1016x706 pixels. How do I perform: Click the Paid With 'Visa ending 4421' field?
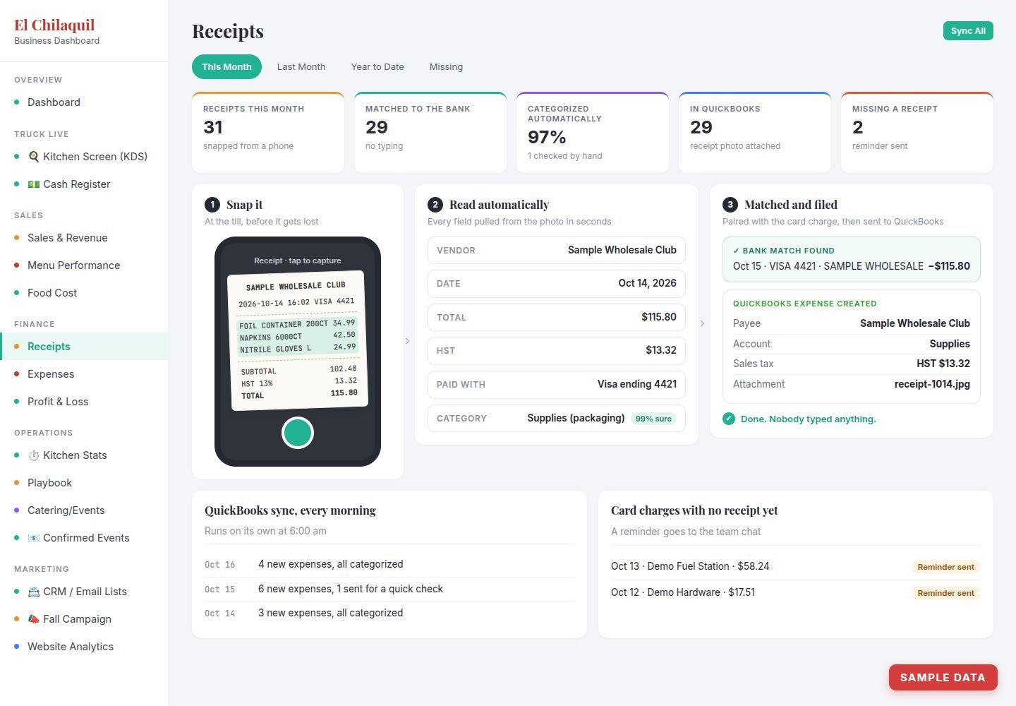tap(557, 384)
